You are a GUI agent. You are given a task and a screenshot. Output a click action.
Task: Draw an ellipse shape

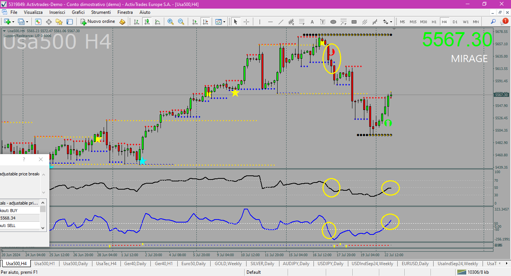333,22
